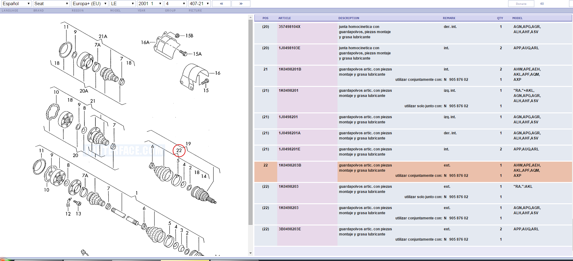
Task: Click position label 16 in diagram
Action: click(x=218, y=73)
